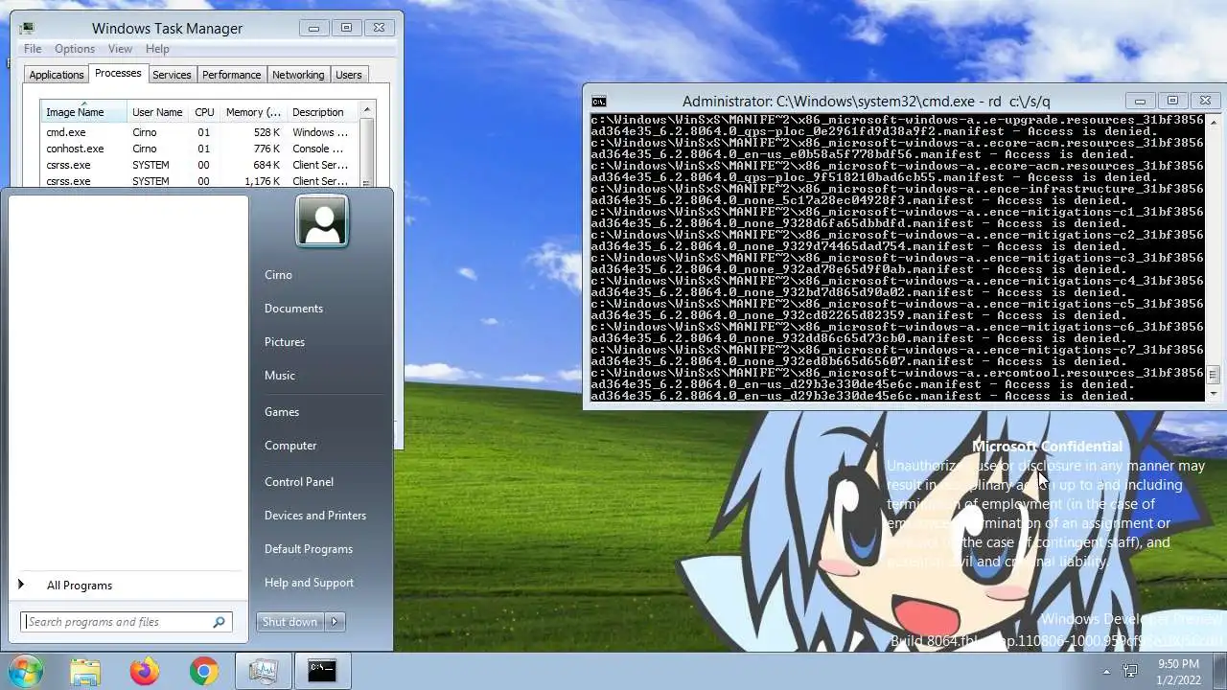
Task: Expand the Shut down options arrow
Action: click(335, 622)
